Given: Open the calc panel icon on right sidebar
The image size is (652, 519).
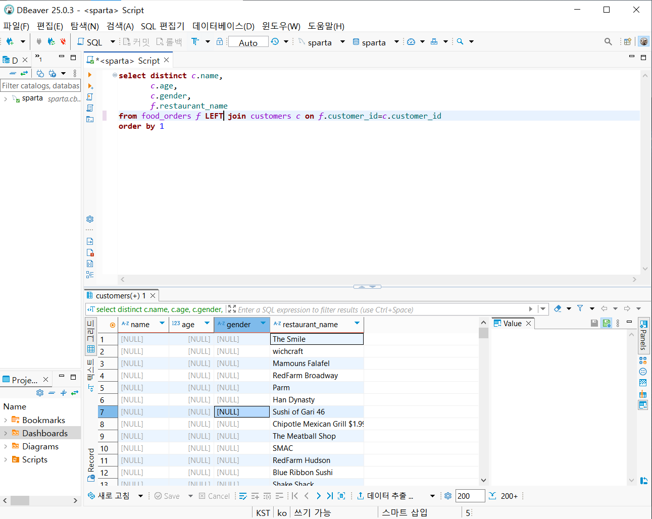Looking at the screenshot, I should [643, 360].
